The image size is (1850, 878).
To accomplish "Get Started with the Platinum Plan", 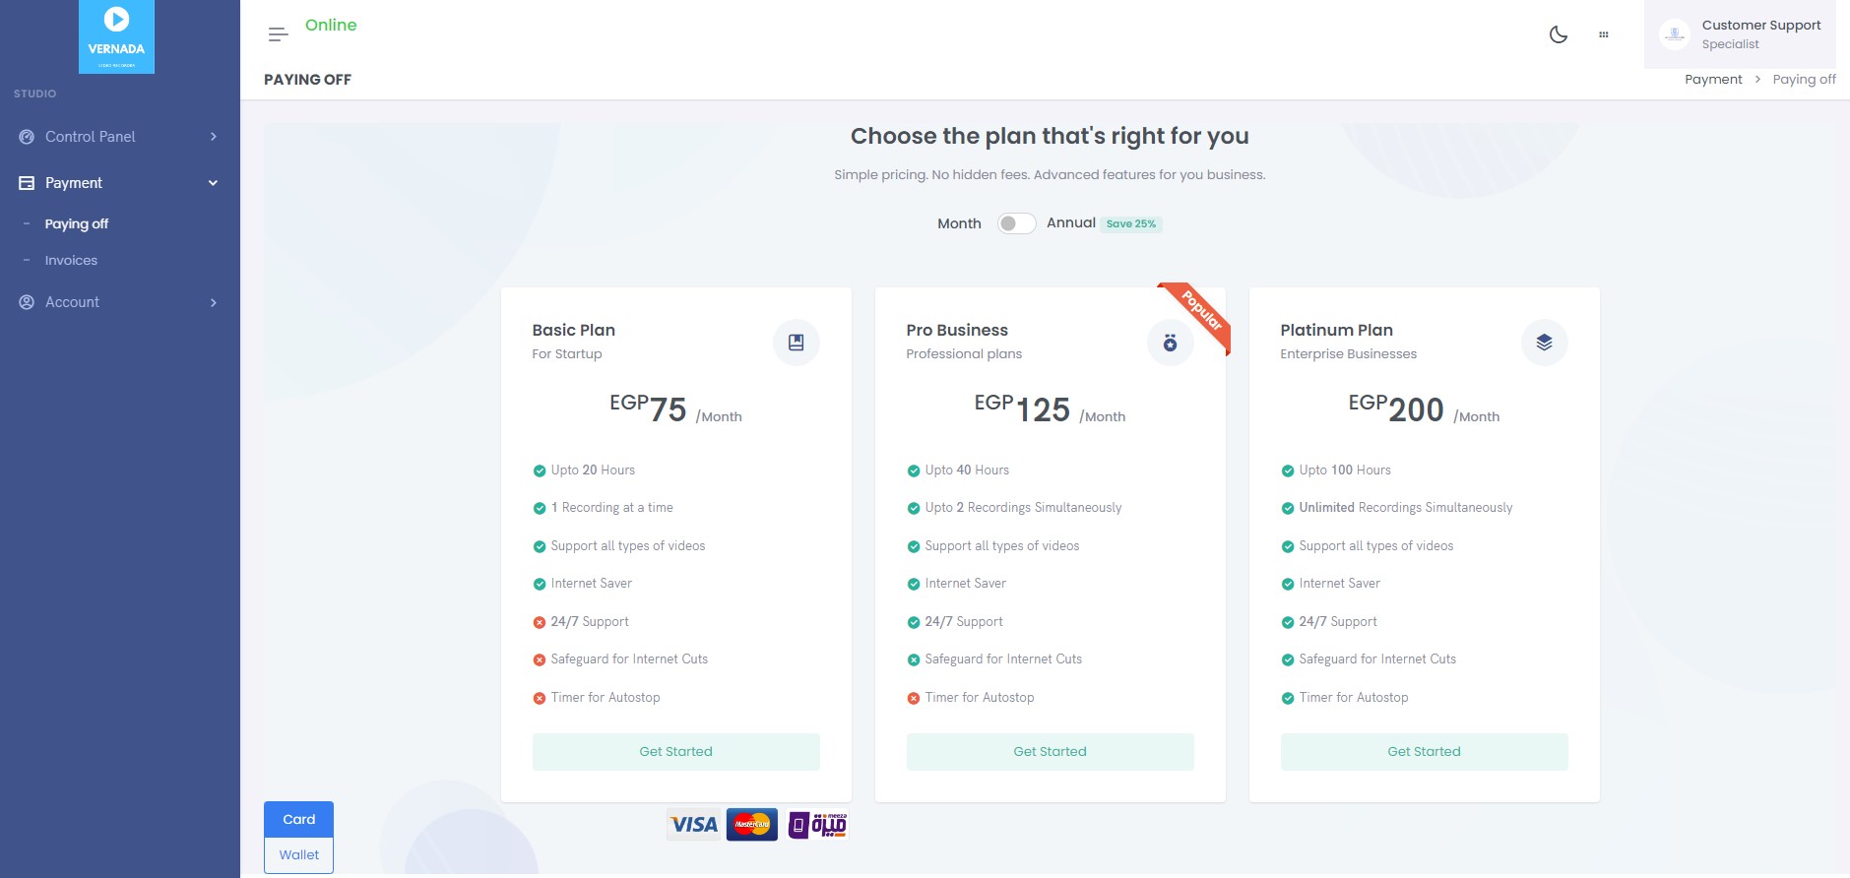I will pos(1424,751).
